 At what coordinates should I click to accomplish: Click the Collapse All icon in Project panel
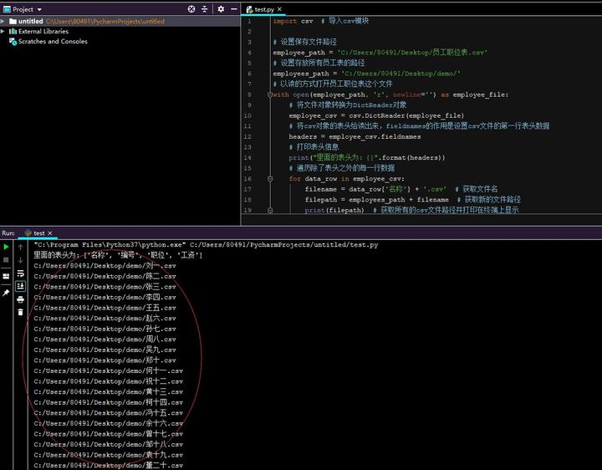[206, 9]
